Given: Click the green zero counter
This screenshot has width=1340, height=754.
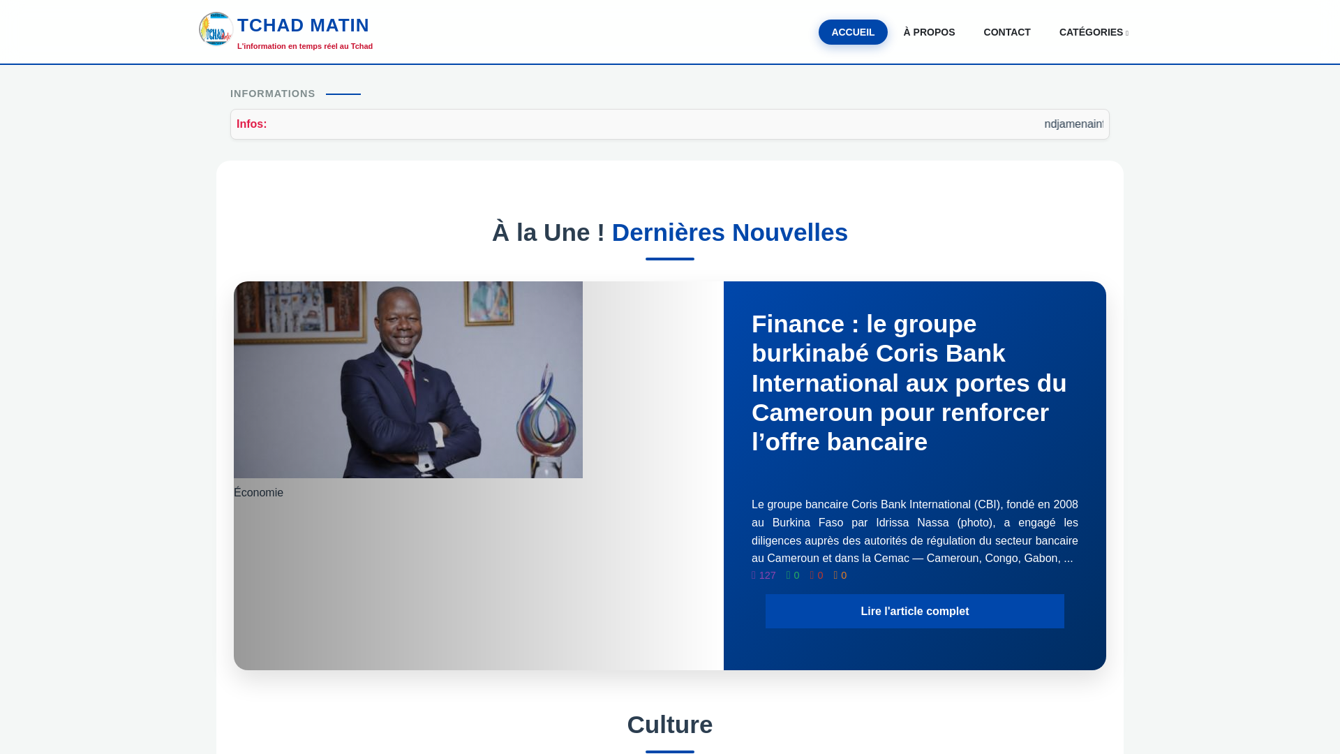Looking at the screenshot, I should pyautogui.click(x=793, y=576).
